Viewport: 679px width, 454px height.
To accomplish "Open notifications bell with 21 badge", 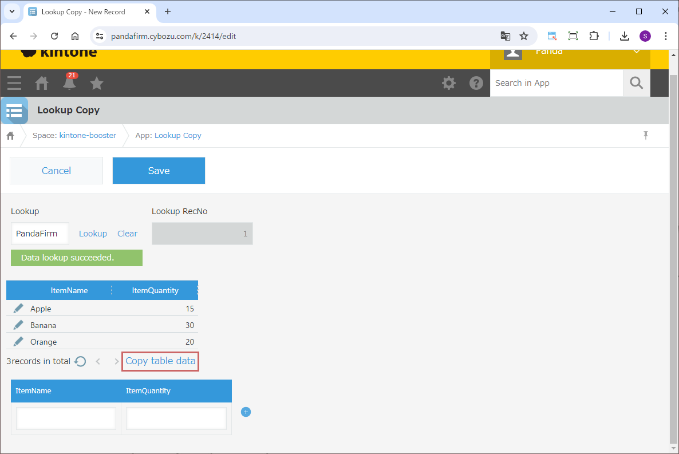I will pos(69,84).
